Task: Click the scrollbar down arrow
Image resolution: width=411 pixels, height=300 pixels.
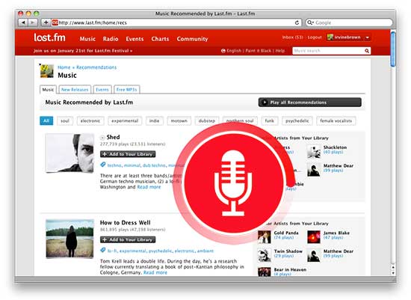Action: tap(393, 273)
